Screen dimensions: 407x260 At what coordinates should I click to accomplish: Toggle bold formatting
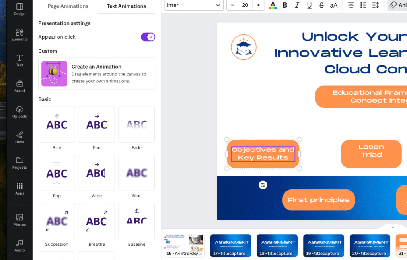coord(285,5)
